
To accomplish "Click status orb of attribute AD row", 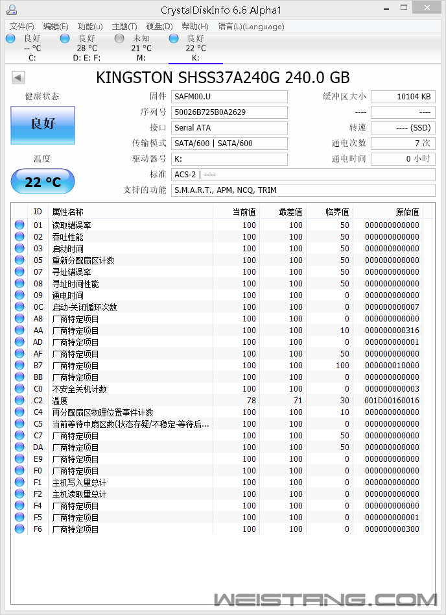I will pyautogui.click(x=19, y=342).
